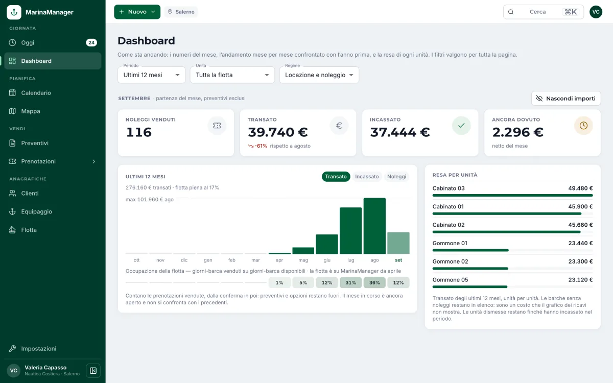Click the 24 badge next to Oggi

click(91, 42)
